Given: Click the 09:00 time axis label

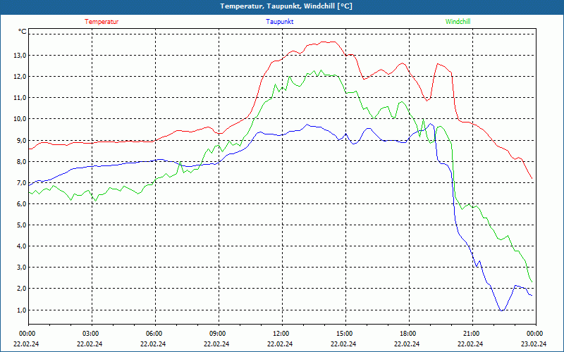Looking at the screenshot, I should pos(218,334).
